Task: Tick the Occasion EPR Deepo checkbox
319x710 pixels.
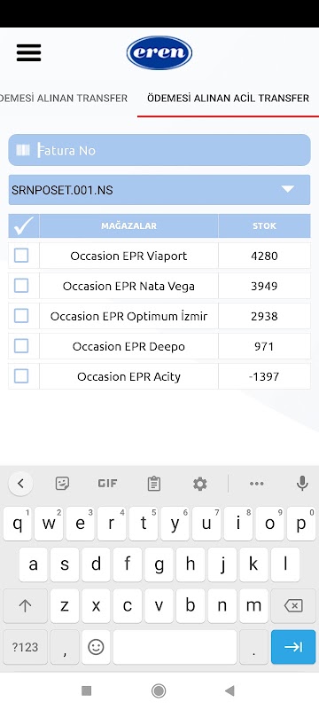Action: [x=21, y=346]
